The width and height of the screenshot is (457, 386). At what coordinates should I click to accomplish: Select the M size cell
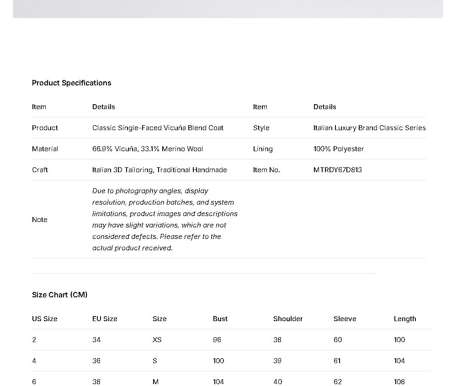(x=155, y=381)
